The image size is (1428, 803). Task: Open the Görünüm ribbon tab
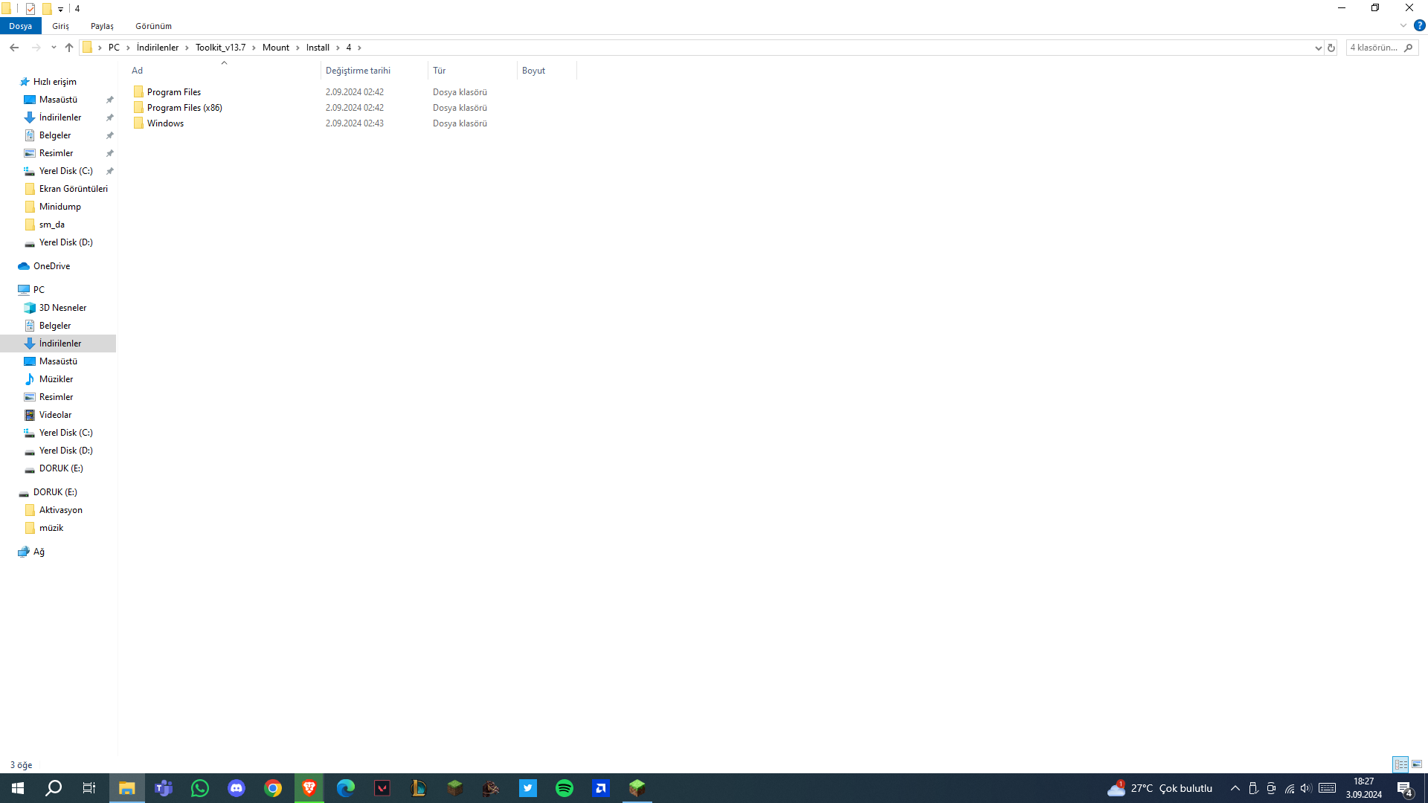153,26
